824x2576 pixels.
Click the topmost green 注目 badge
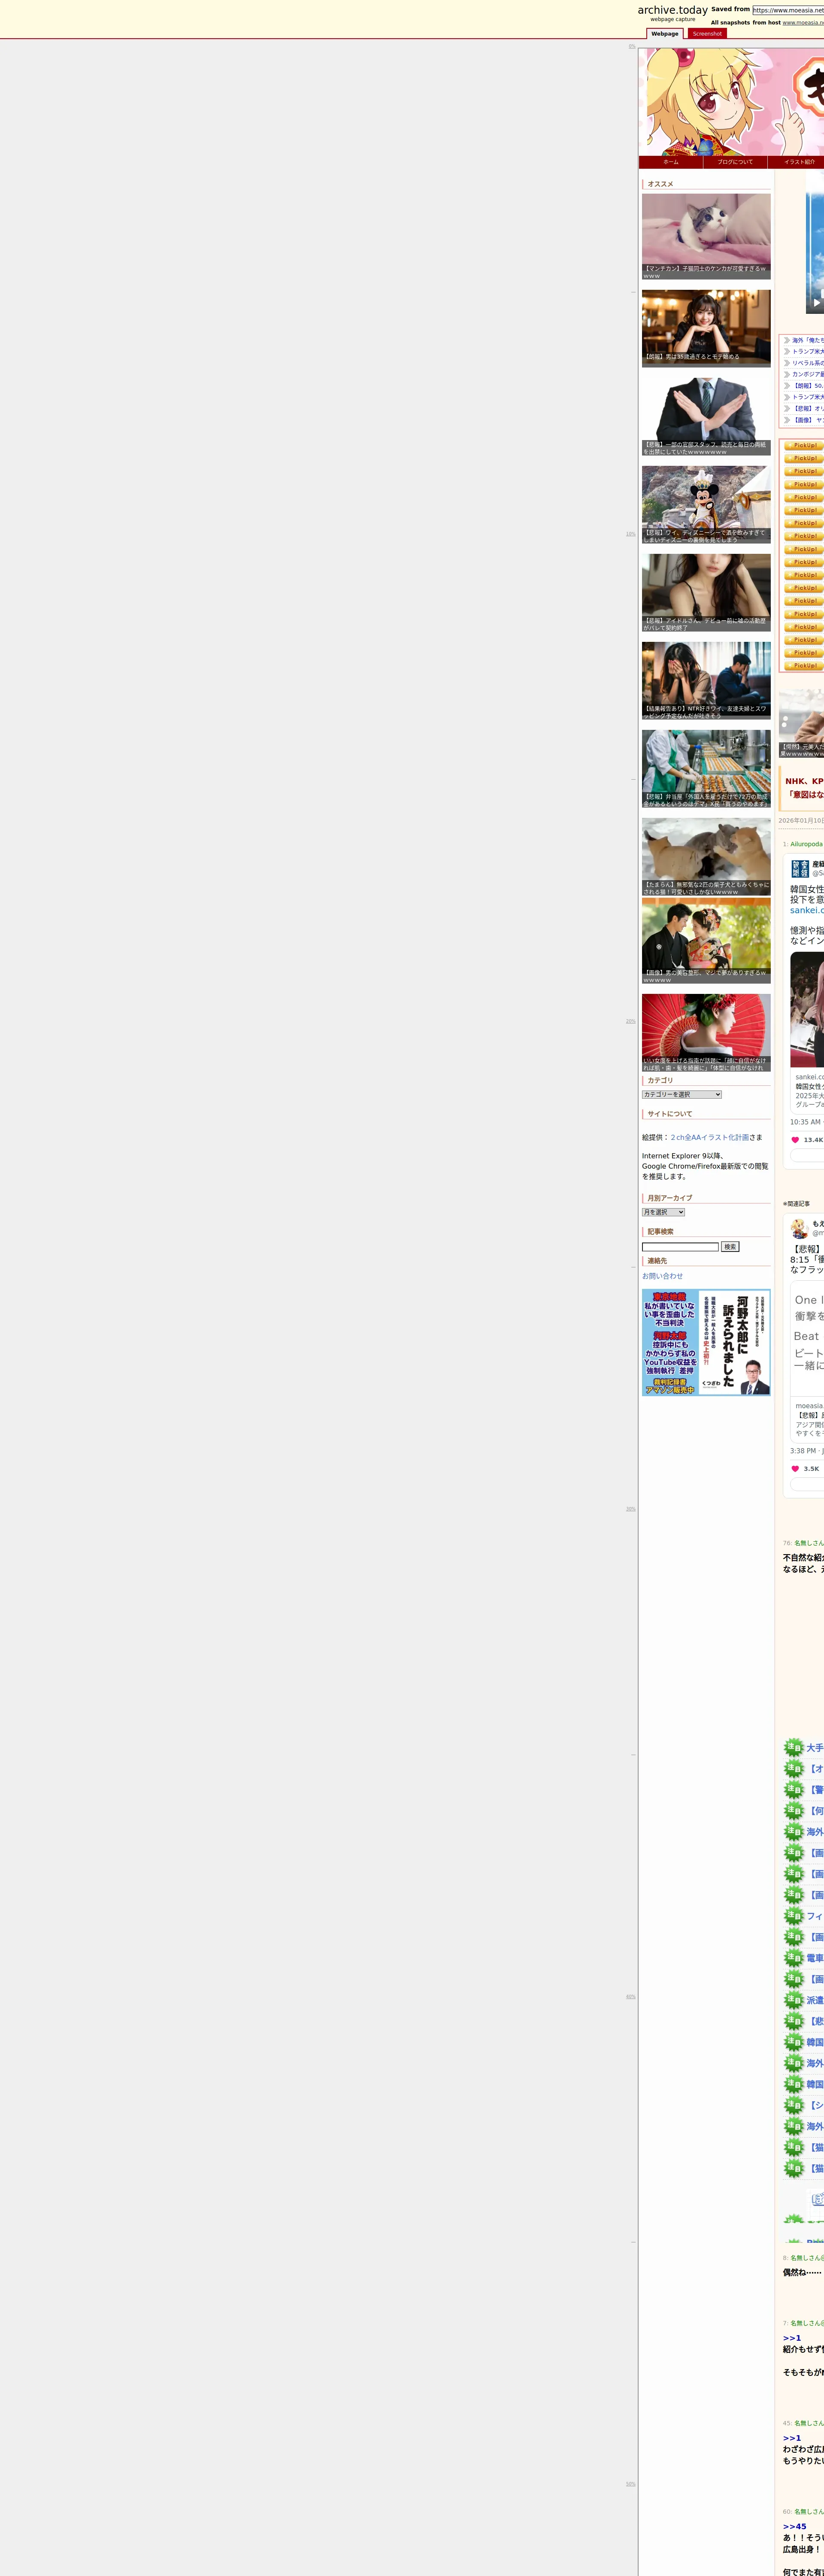click(793, 1747)
